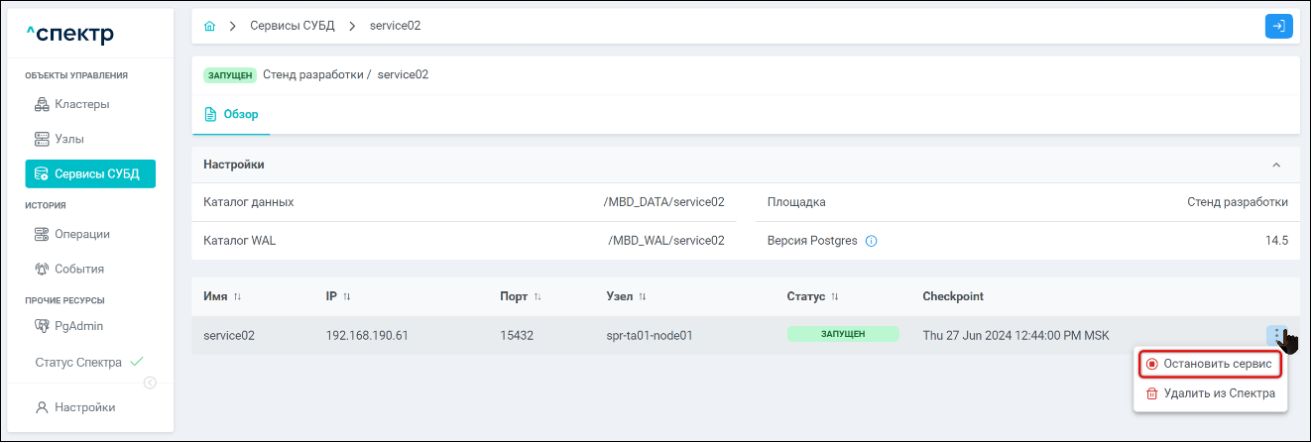Open Операции history page
The height and width of the screenshot is (443, 1312).
point(81,234)
